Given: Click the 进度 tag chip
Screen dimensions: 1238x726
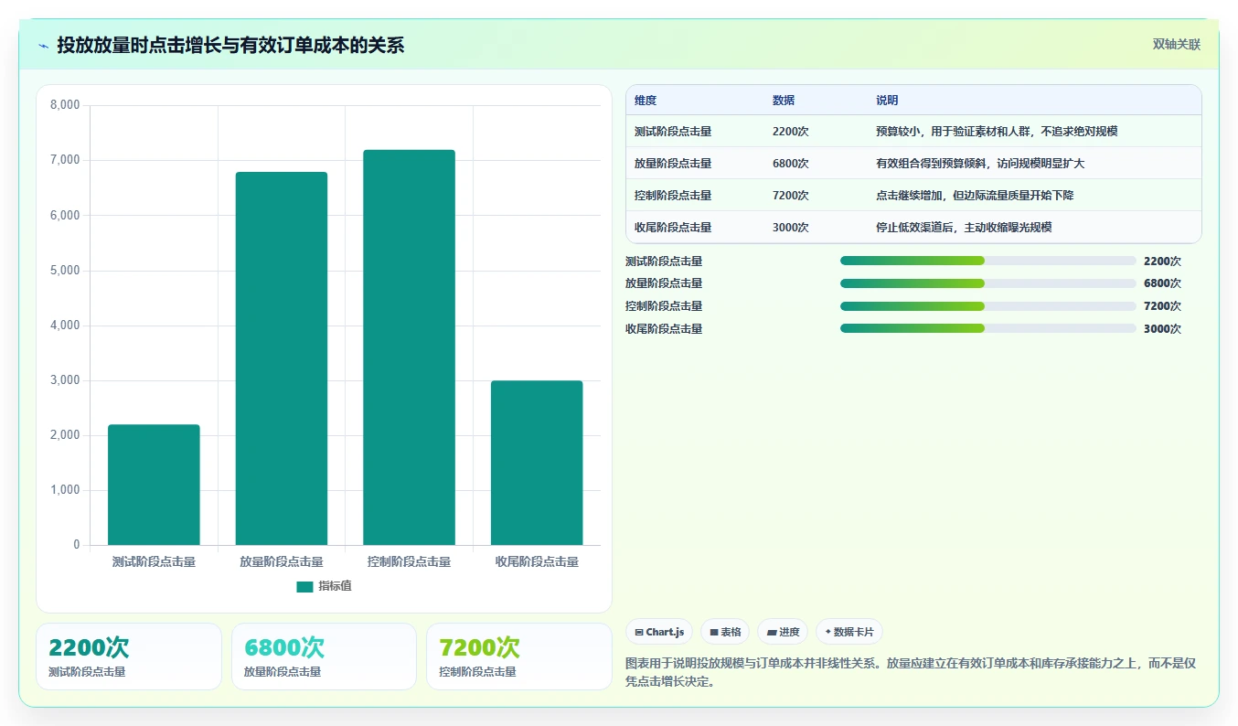Looking at the screenshot, I should (x=783, y=632).
